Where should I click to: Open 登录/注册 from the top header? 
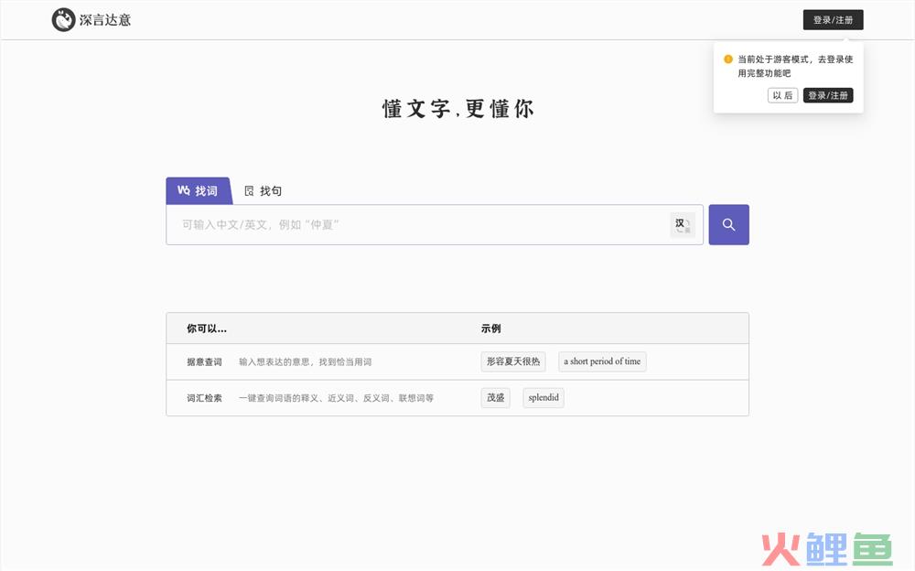[x=833, y=20]
